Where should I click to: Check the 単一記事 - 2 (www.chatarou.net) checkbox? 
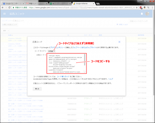click(x=3, y=115)
